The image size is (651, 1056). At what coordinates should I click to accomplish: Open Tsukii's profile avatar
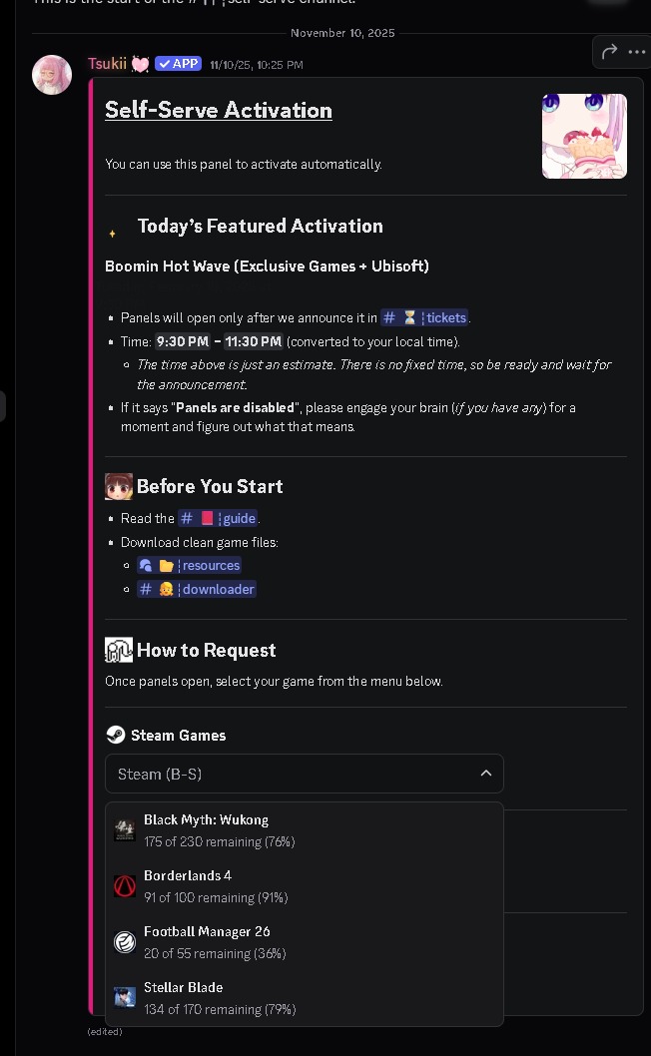(x=52, y=75)
